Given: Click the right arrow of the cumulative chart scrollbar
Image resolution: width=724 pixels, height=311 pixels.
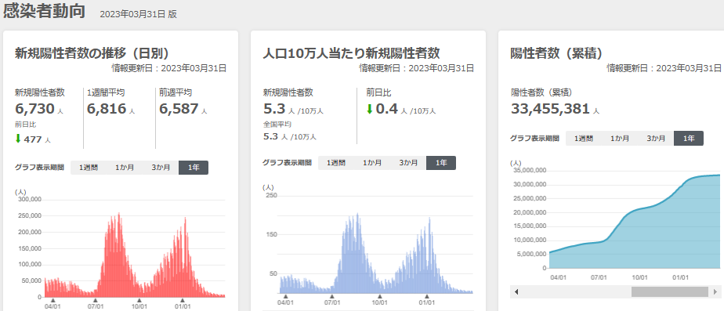Looking at the screenshot, I should pyautogui.click(x=715, y=292).
